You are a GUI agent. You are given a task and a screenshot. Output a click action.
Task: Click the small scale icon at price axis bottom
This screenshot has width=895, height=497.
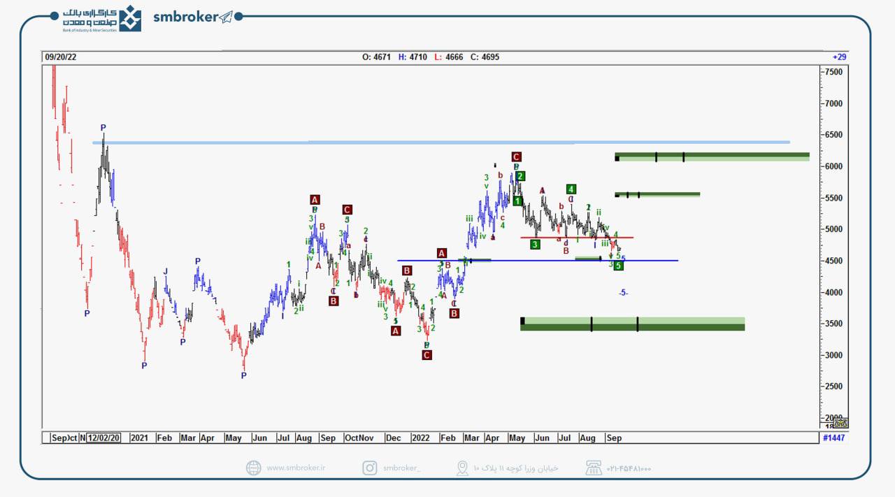(840, 423)
